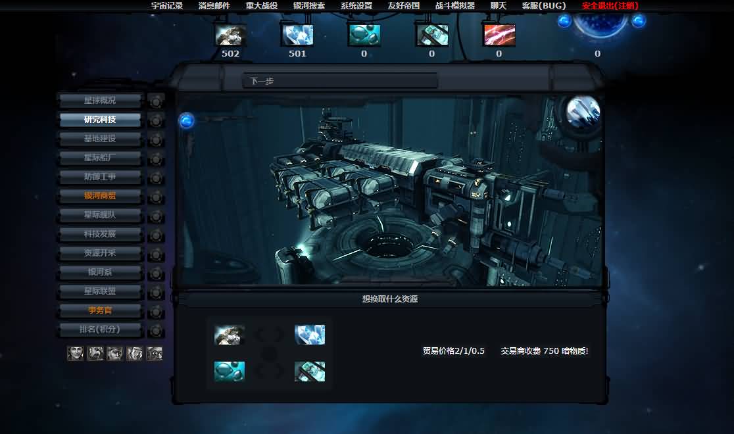
Task: Click the crystal resource icon above 501
Action: [297, 35]
